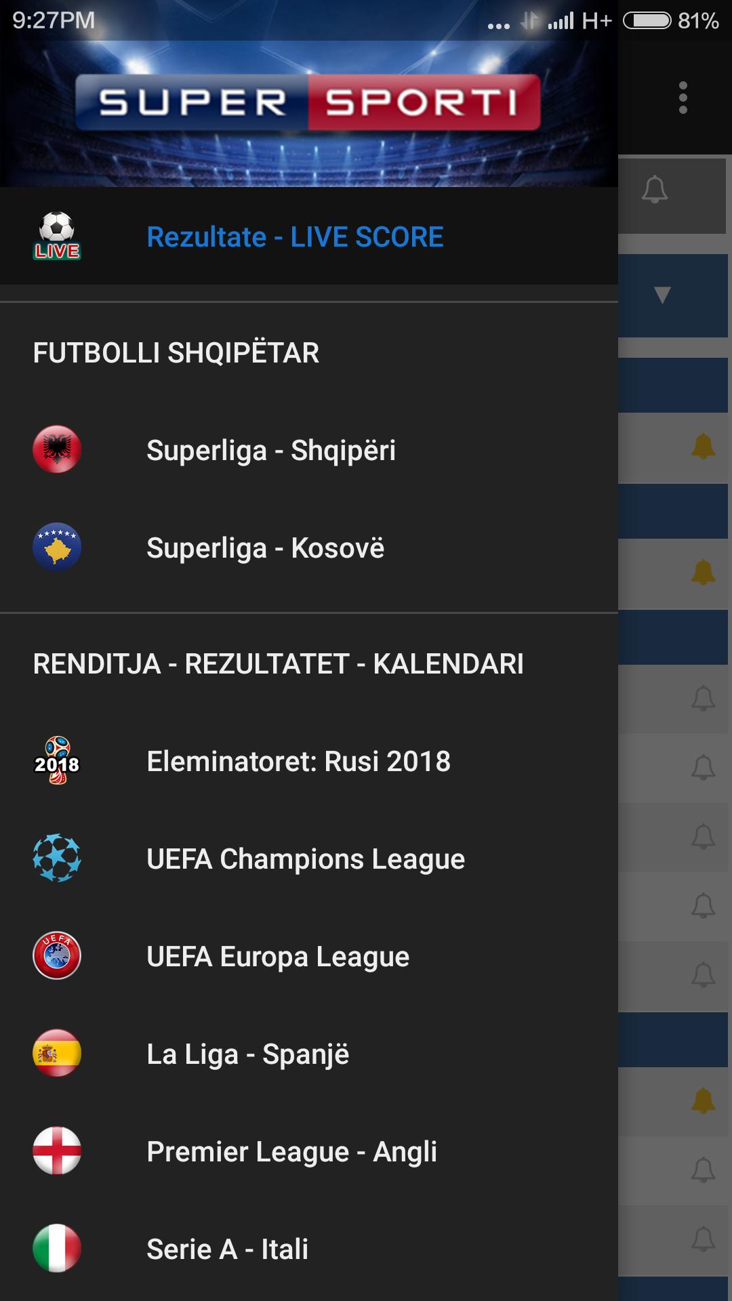
Task: Open Rezultate - LIVE SCORE
Action: click(x=296, y=236)
